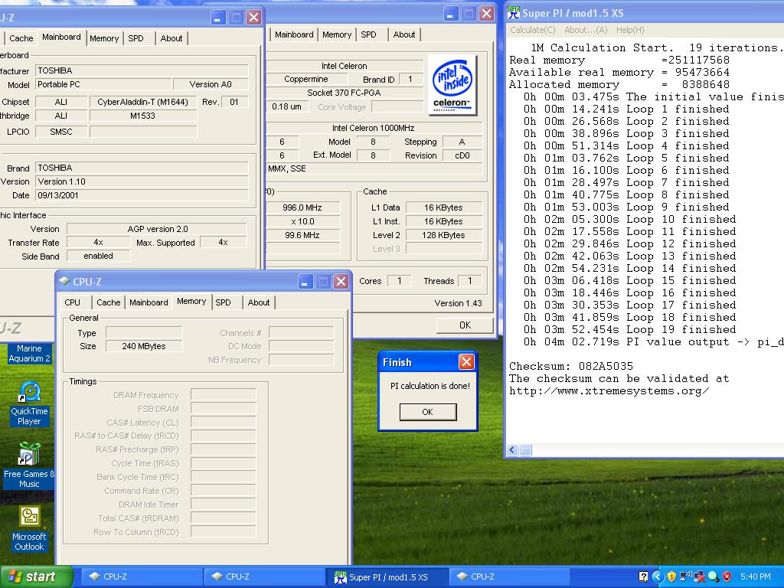Open the Marine Aquarium 2 desktop shortcut
Viewport: 784px width, 588px height.
pyautogui.click(x=29, y=353)
